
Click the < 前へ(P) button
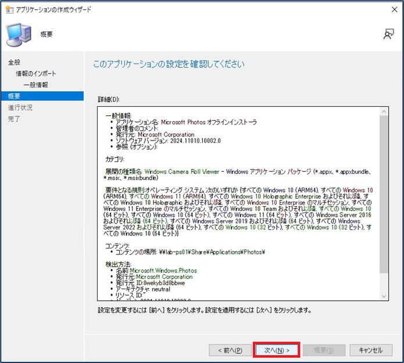point(230,350)
